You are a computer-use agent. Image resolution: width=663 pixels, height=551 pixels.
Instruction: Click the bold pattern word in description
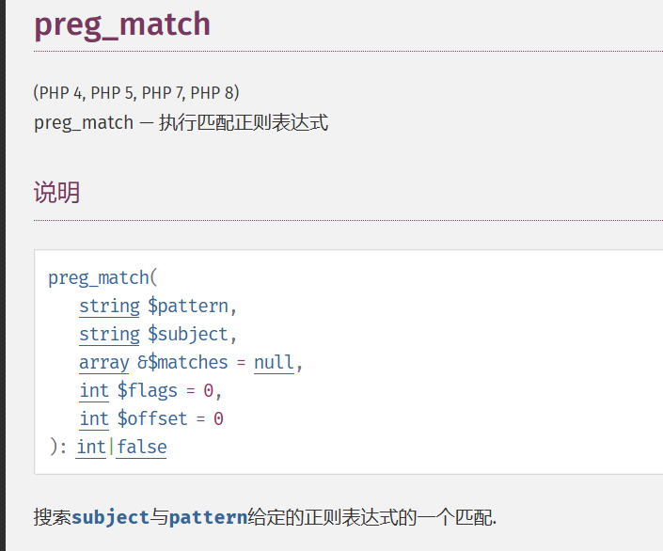click(x=208, y=517)
